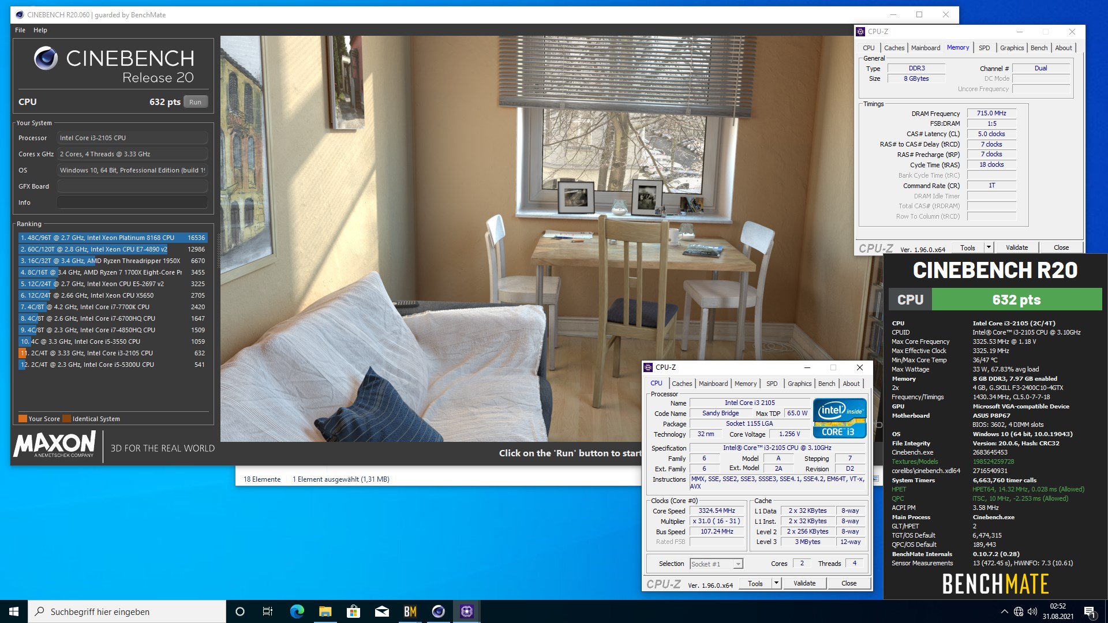1108x623 pixels.
Task: Open Task View on taskbar
Action: [x=268, y=611]
